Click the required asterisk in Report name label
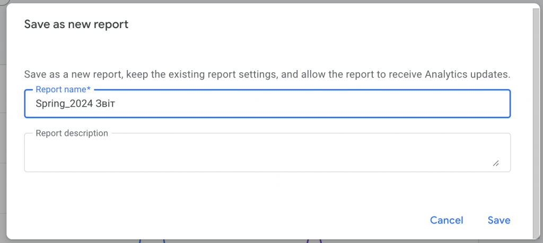Viewport: 543px width, 243px height. click(x=89, y=89)
